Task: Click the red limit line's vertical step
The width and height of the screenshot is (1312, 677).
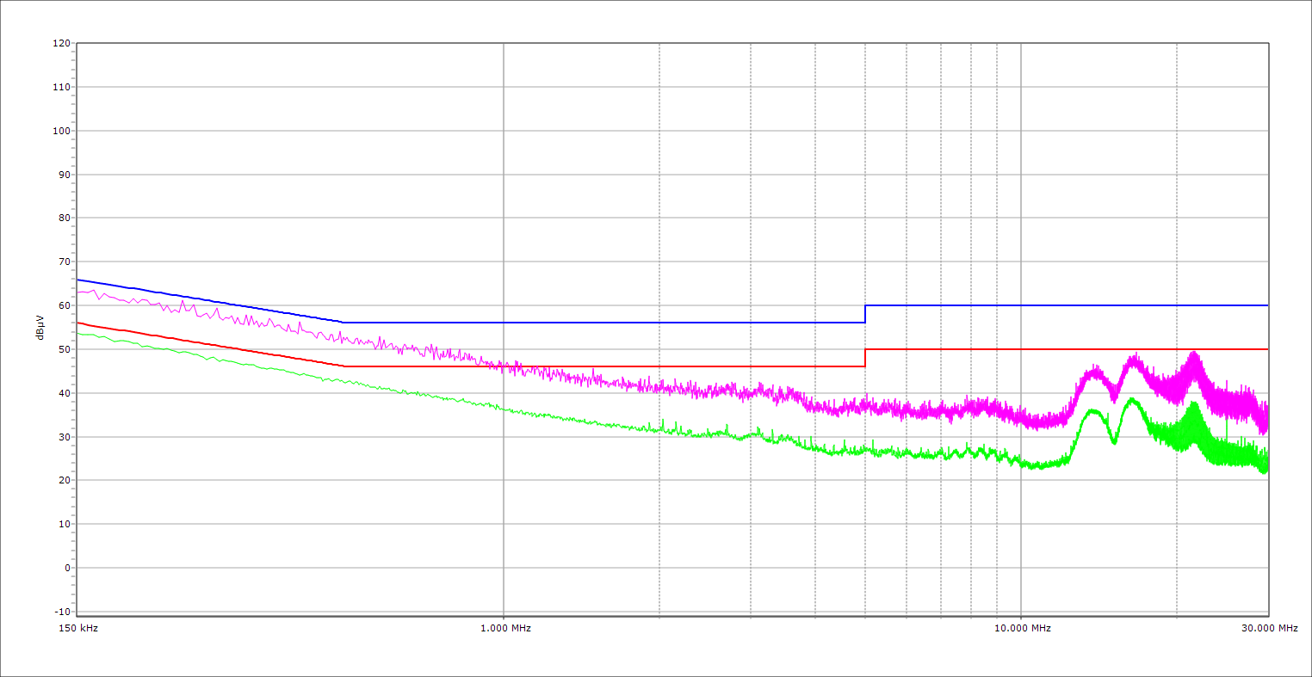Action: 865,358
